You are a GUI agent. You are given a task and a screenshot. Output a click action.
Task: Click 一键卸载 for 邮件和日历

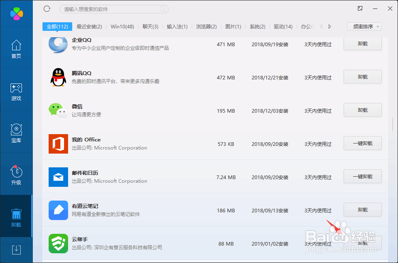(362, 176)
